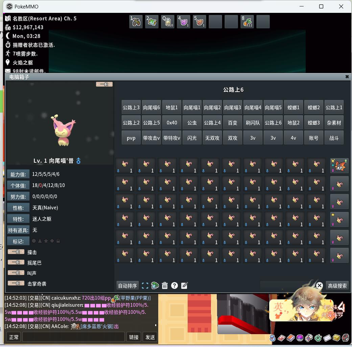Image resolution: width=352 pixels, height=347 pixels.
Task: Toggle the star marking
Action: [46, 241]
